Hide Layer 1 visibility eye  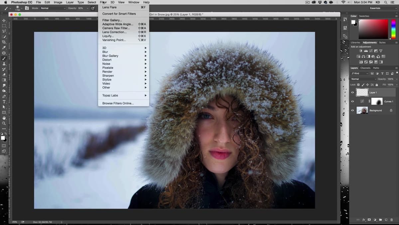[x=352, y=93]
